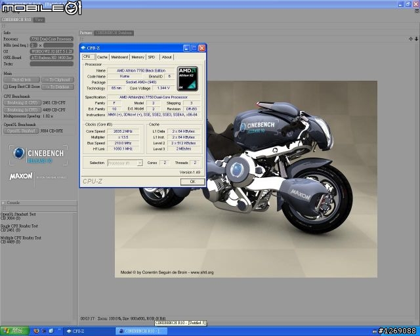
Task: Click the MAXON logo in the sidebar
Action: click(21, 177)
